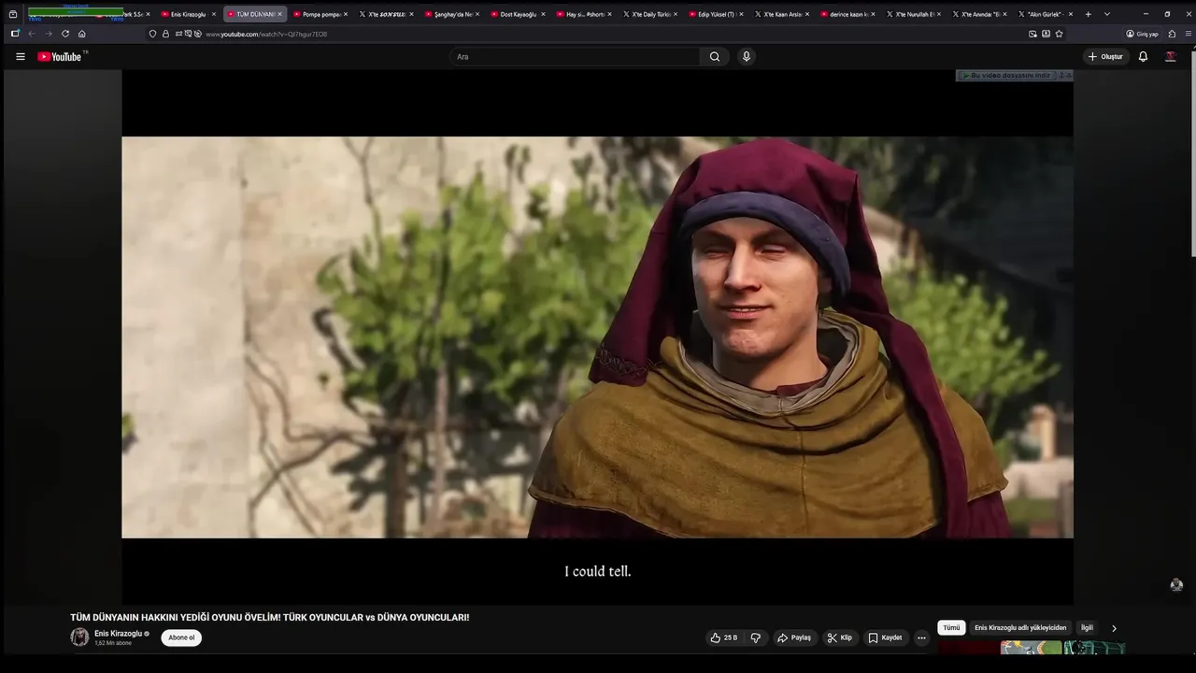
Task: Select the Tümü filter chip
Action: point(951,628)
